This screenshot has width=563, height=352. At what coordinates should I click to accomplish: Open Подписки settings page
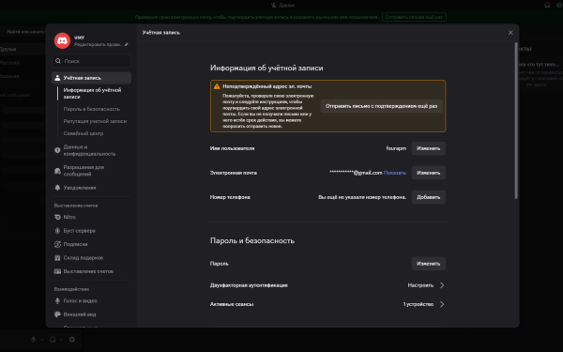(x=91, y=244)
